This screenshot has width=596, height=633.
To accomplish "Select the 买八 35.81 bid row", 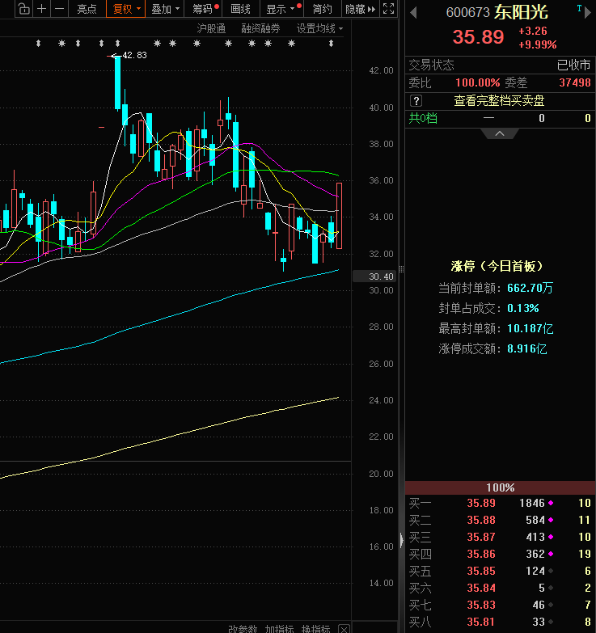I will [x=500, y=622].
